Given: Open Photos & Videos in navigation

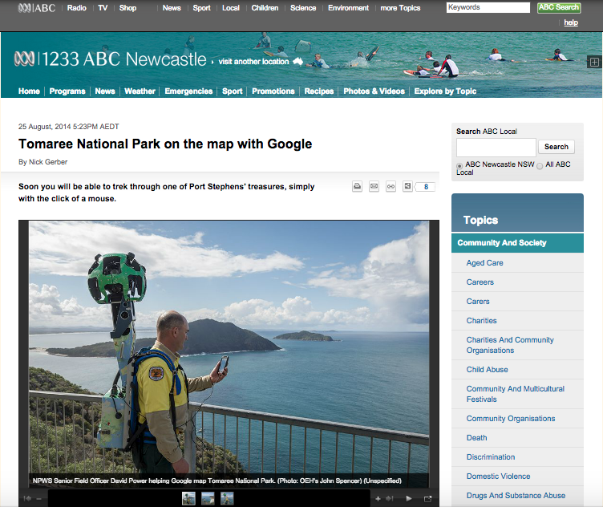Looking at the screenshot, I should pos(374,91).
